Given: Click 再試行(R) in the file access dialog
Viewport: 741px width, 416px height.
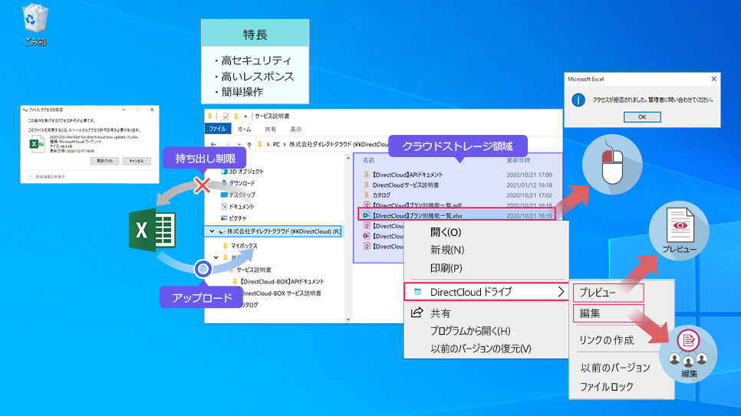Looking at the screenshot, I should click(104, 161).
